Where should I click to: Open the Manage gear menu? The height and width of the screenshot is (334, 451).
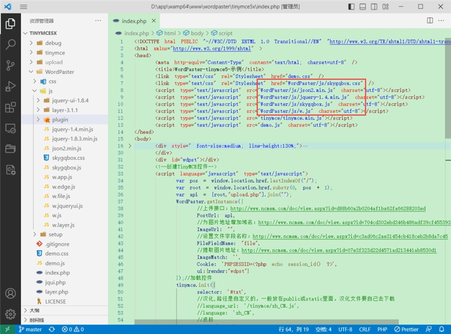pyautogui.click(x=10, y=314)
